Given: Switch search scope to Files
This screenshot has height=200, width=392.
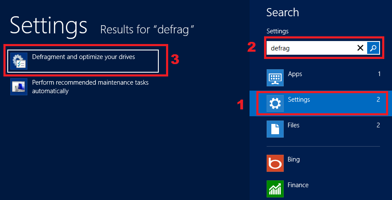Looking at the screenshot, I should (321, 129).
